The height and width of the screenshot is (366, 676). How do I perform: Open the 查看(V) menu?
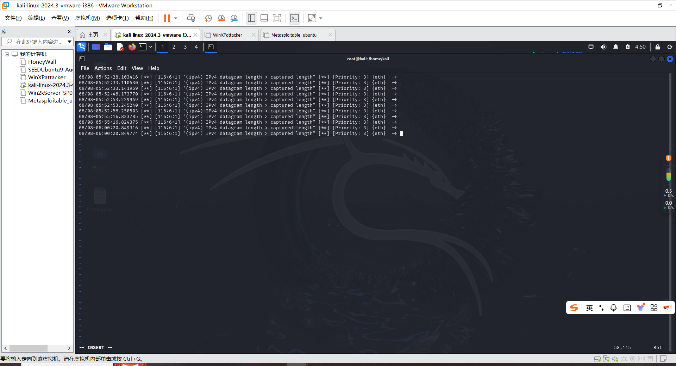(x=60, y=18)
